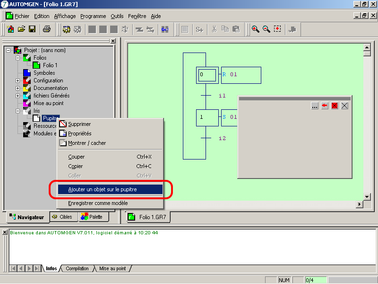
Task: Select Folio 1 in the project tree
Action: click(50, 65)
